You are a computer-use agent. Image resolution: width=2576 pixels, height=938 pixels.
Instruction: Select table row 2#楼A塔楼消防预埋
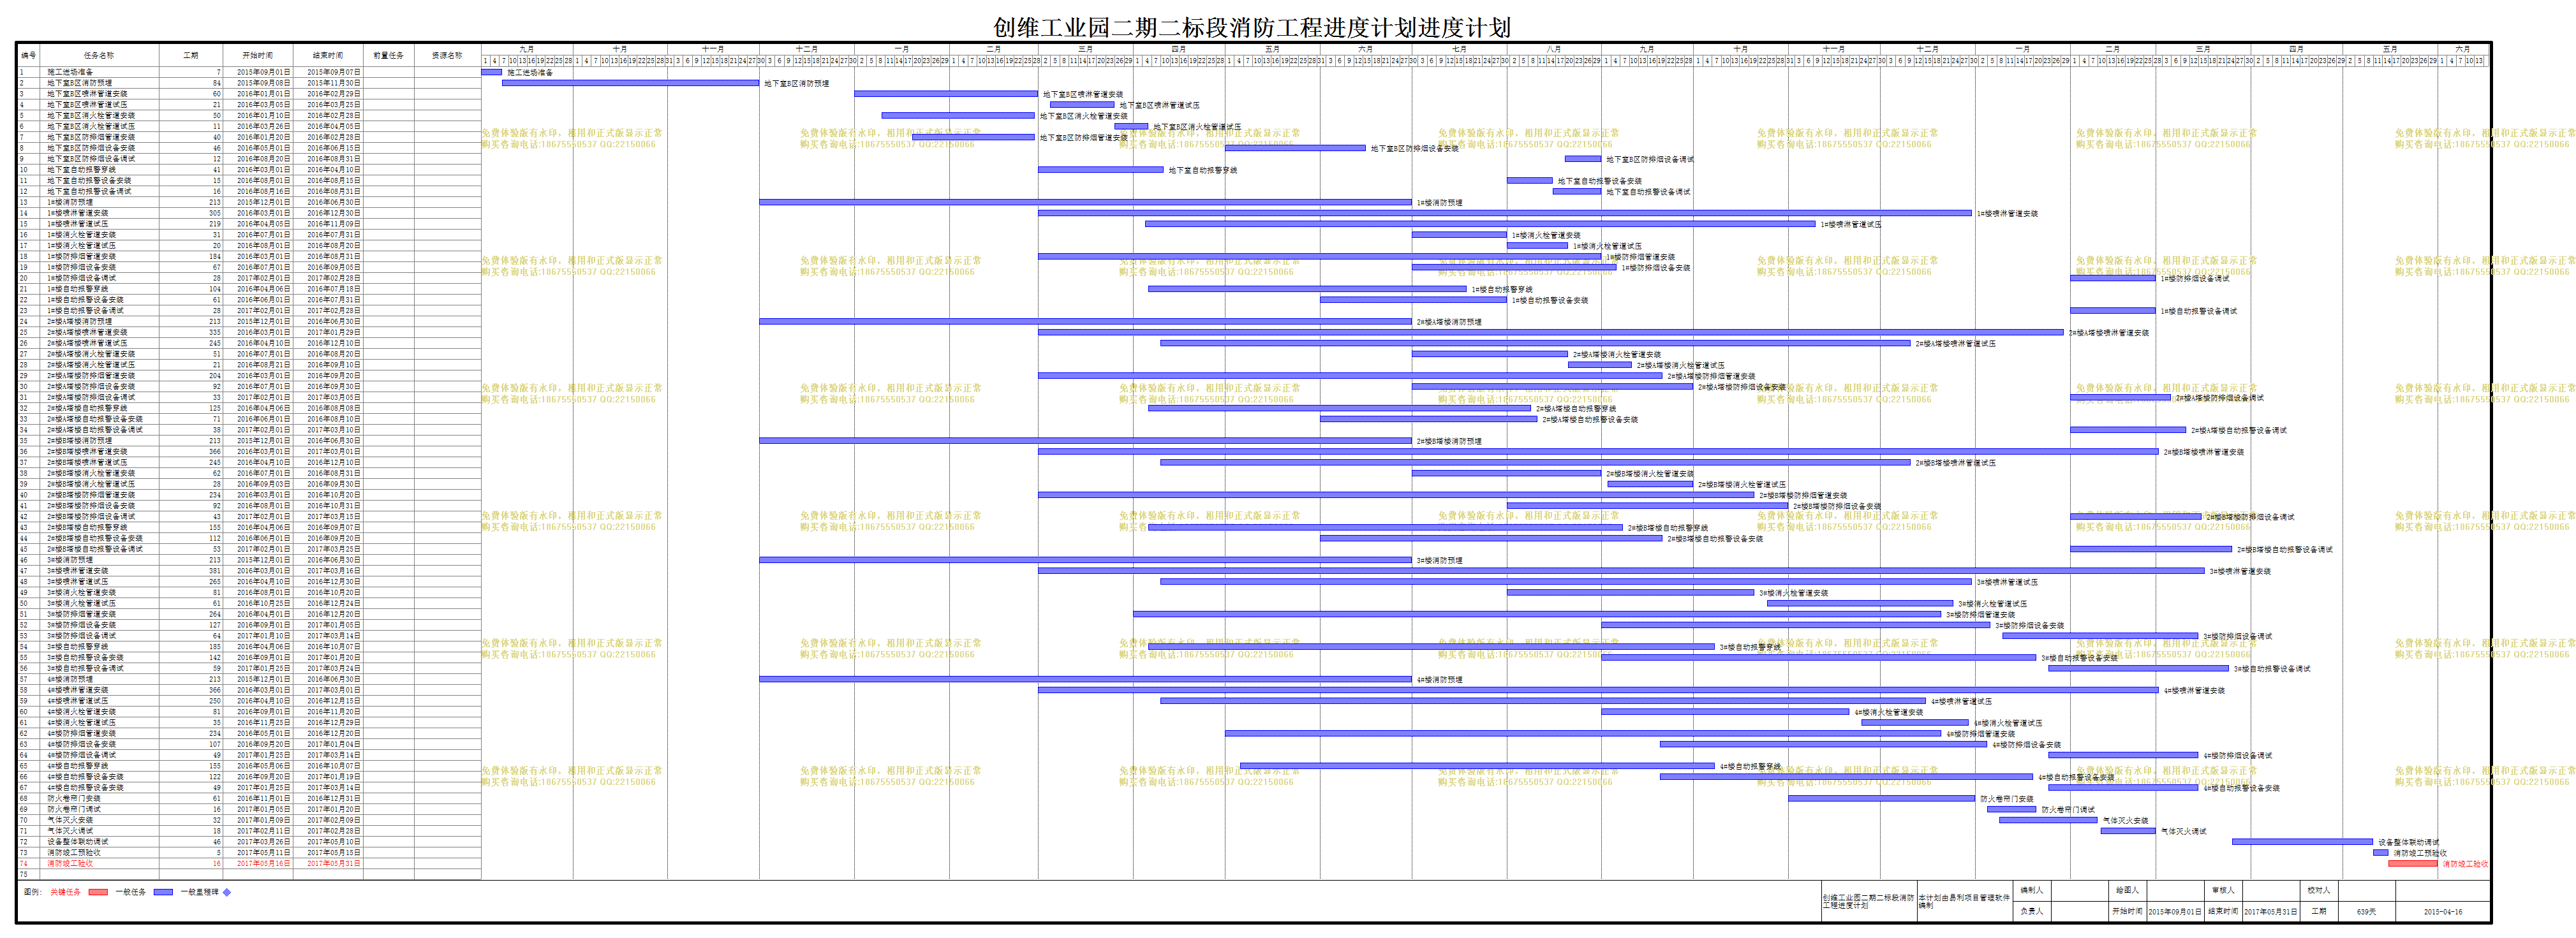click(249, 321)
